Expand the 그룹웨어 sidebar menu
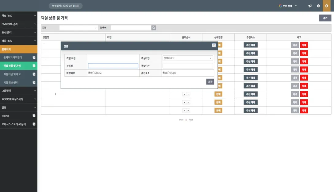Viewport: 334px width, 192px height. [x=18, y=91]
